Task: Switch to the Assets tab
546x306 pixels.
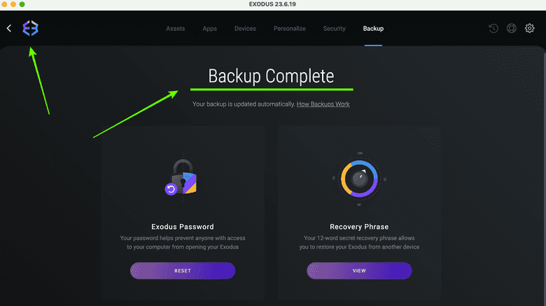Action: tap(176, 29)
